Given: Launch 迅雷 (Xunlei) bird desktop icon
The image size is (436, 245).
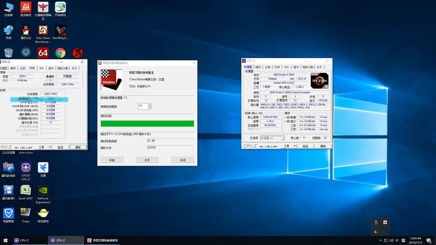Looking at the screenshot, I should click(43, 169).
